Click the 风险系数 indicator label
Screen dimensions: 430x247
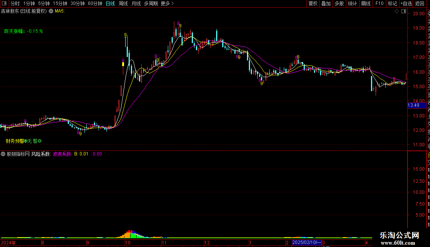[x=41, y=154]
